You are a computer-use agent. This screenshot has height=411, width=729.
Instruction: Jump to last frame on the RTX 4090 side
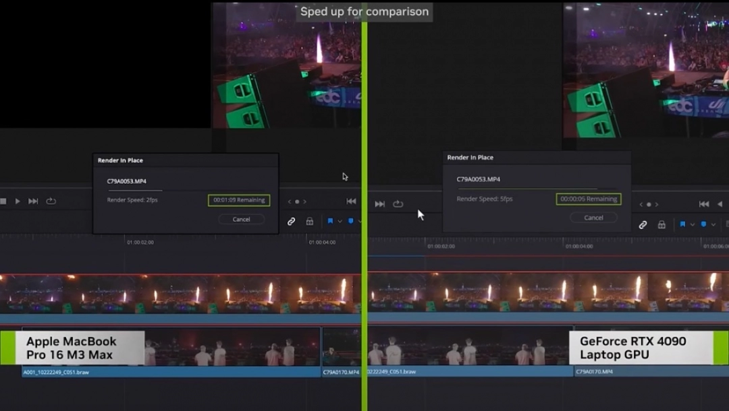380,204
